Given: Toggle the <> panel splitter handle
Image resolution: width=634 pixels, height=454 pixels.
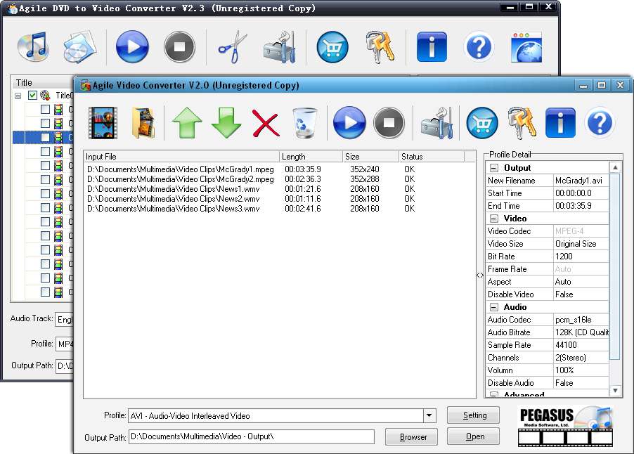Looking at the screenshot, I should [480, 275].
